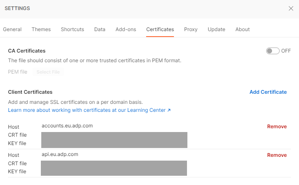
Task: Select the Data tab
Action: (x=100, y=29)
